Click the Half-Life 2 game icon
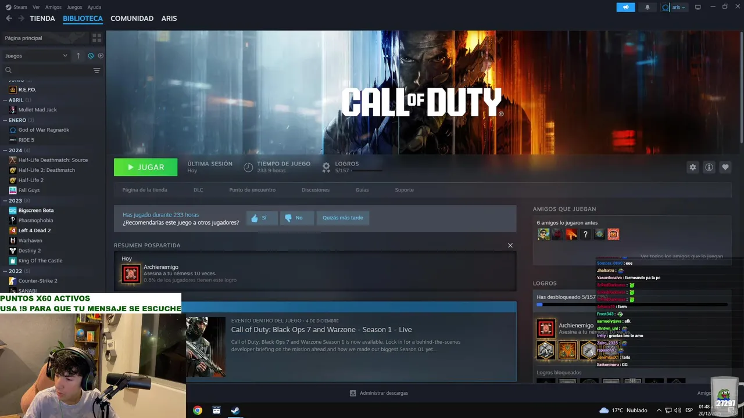The width and height of the screenshot is (744, 418). (x=13, y=180)
